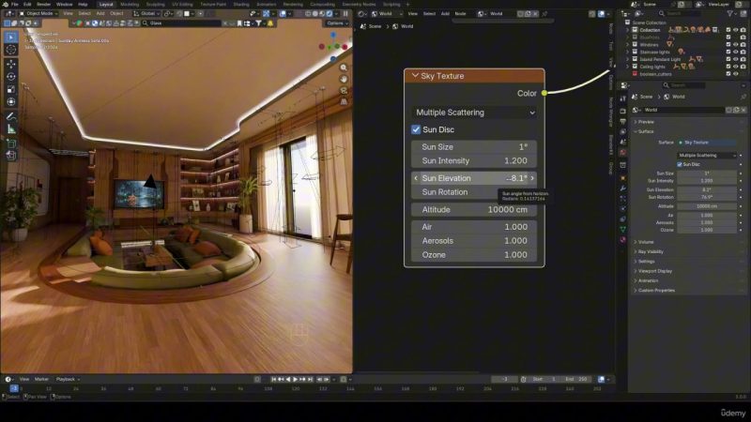Open the Object Mode dropdown
Viewport: 751px width, 422px height.
point(36,14)
